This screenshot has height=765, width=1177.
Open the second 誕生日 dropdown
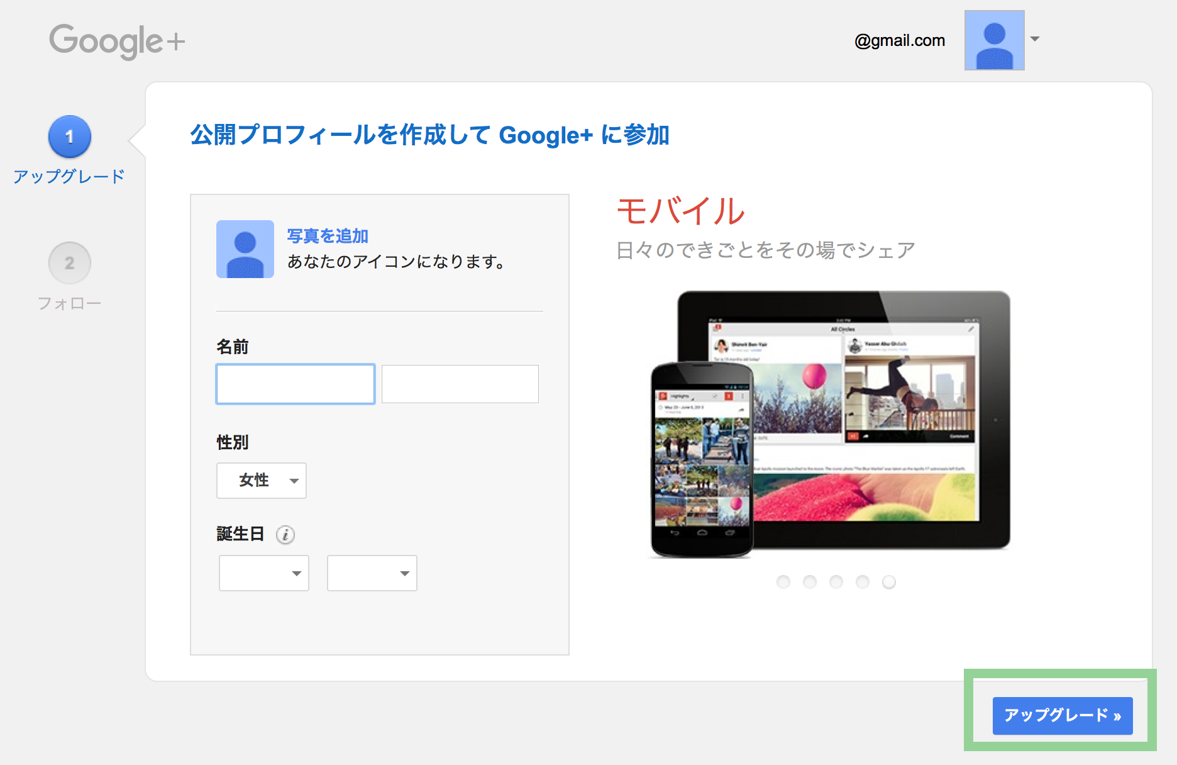[372, 573]
